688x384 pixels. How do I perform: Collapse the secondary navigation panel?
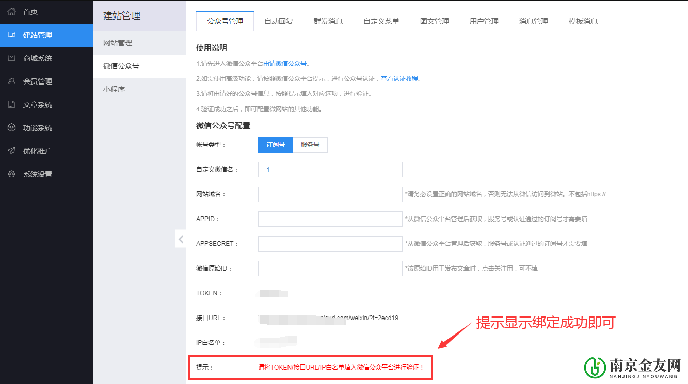(181, 239)
